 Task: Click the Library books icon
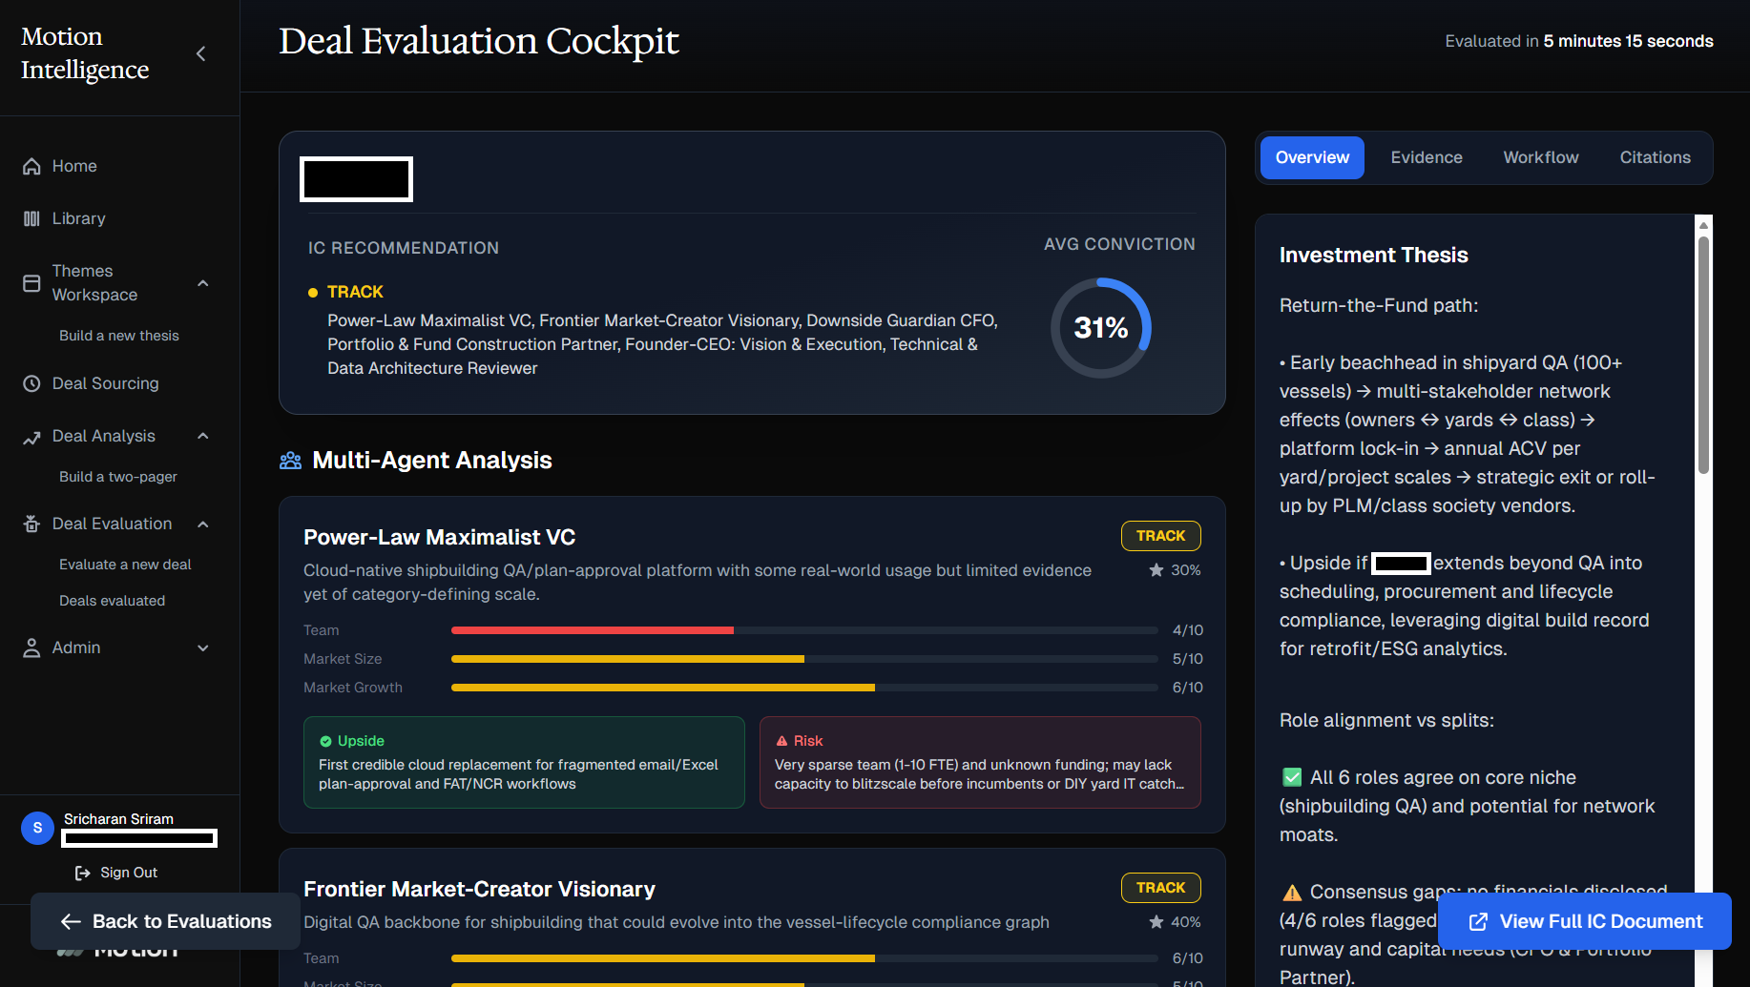pyautogui.click(x=31, y=218)
